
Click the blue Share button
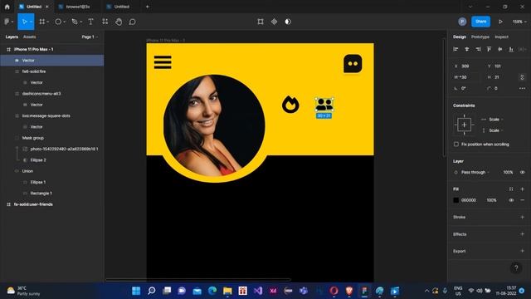[x=481, y=22]
